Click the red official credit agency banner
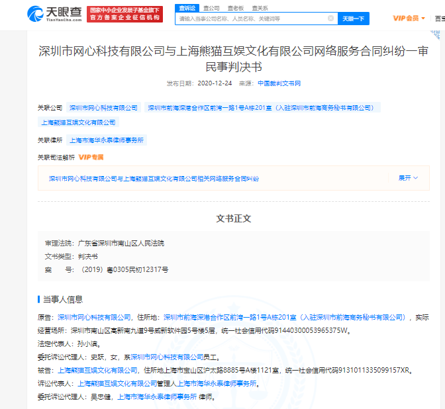Screen dimensions: 445x409 point(125,14)
